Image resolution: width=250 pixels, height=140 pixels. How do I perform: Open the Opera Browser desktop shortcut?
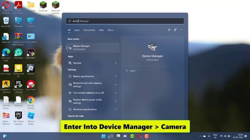pyautogui.click(x=6, y=7)
